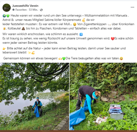Click the pointing hand emoji before Bitte

pyautogui.click(x=4, y=48)
